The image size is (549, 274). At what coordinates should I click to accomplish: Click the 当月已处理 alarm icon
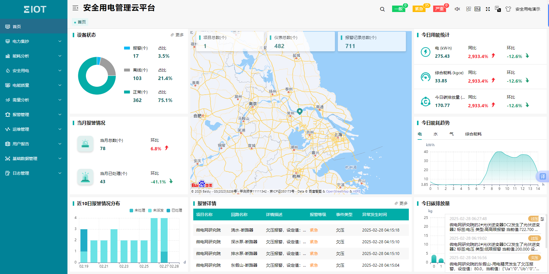tap(85, 177)
